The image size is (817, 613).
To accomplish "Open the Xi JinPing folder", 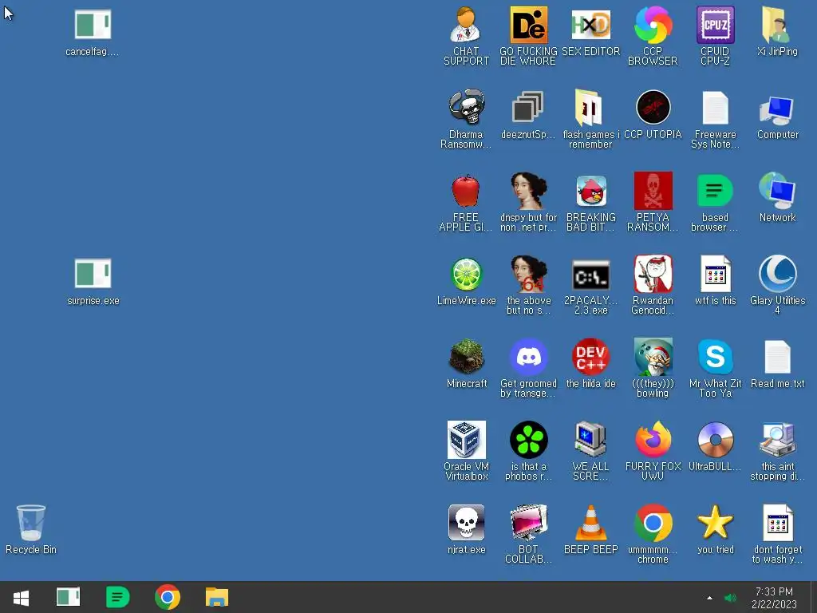I will (x=777, y=25).
